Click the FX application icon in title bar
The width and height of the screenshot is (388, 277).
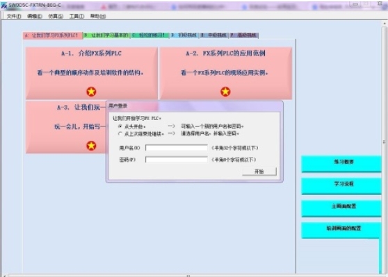pyautogui.click(x=4, y=6)
